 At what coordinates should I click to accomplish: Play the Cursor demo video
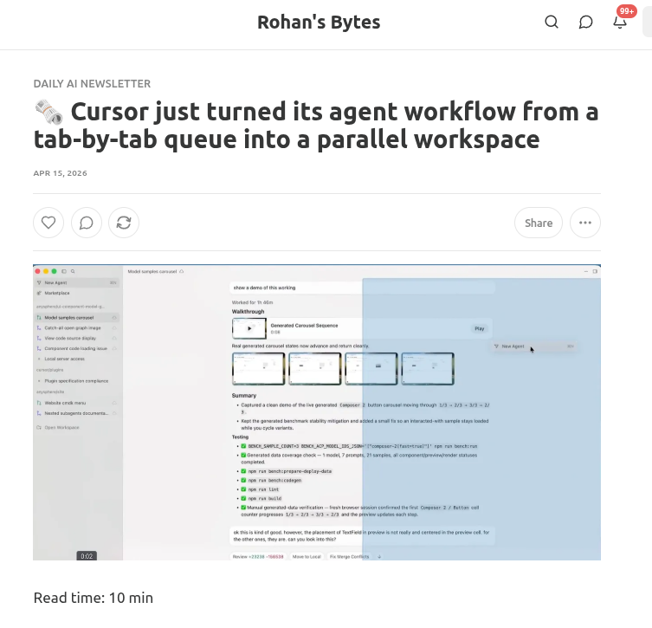(x=317, y=412)
